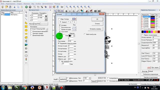Click the hatch type pattern icon under Вид
The image size is (160, 90).
pos(74,28)
